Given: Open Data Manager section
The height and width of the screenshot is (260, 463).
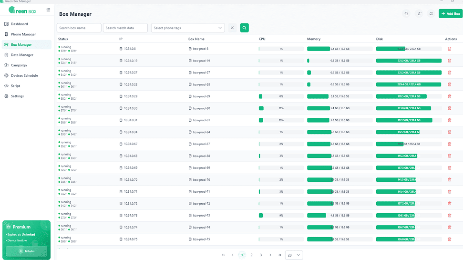Looking at the screenshot, I should pos(22,55).
